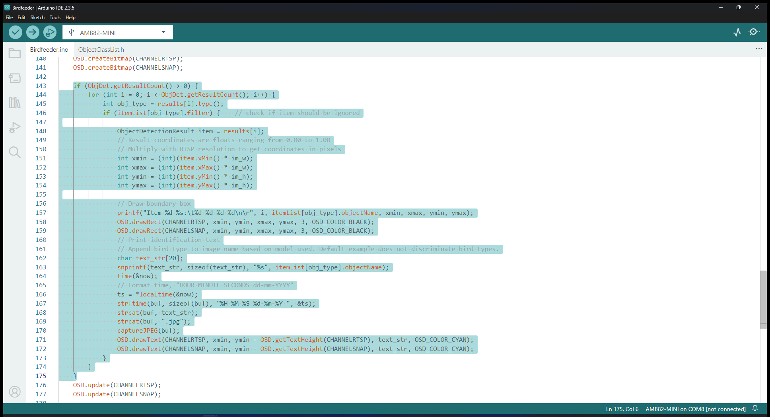Click the account profile icon
Screen dimensions: 770x417
click(15, 392)
